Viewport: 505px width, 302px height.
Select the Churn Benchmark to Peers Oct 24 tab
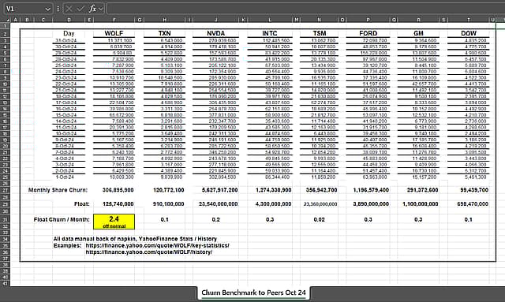coord(253,293)
